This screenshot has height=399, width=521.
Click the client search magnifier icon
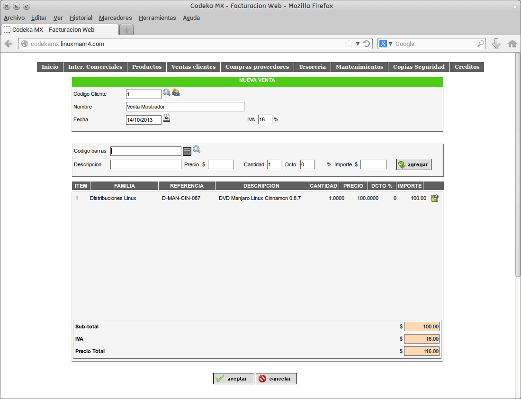point(166,92)
